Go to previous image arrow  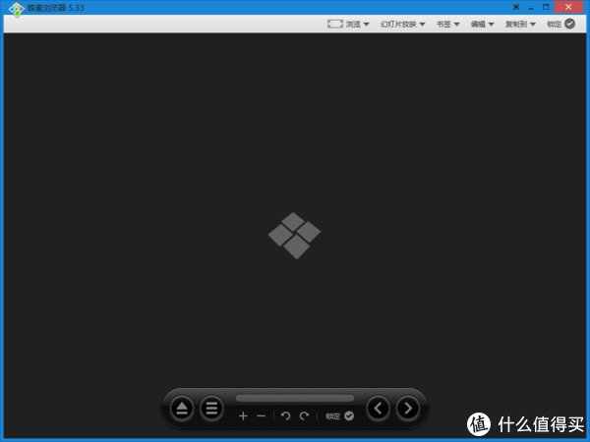tap(378, 409)
